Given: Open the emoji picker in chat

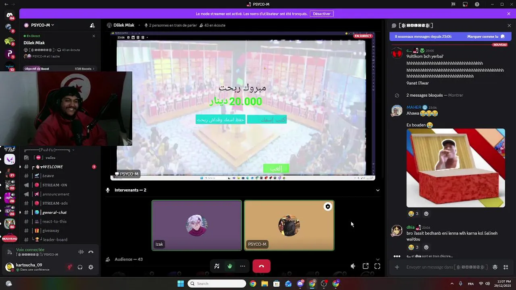Looking at the screenshot, I should [495, 267].
